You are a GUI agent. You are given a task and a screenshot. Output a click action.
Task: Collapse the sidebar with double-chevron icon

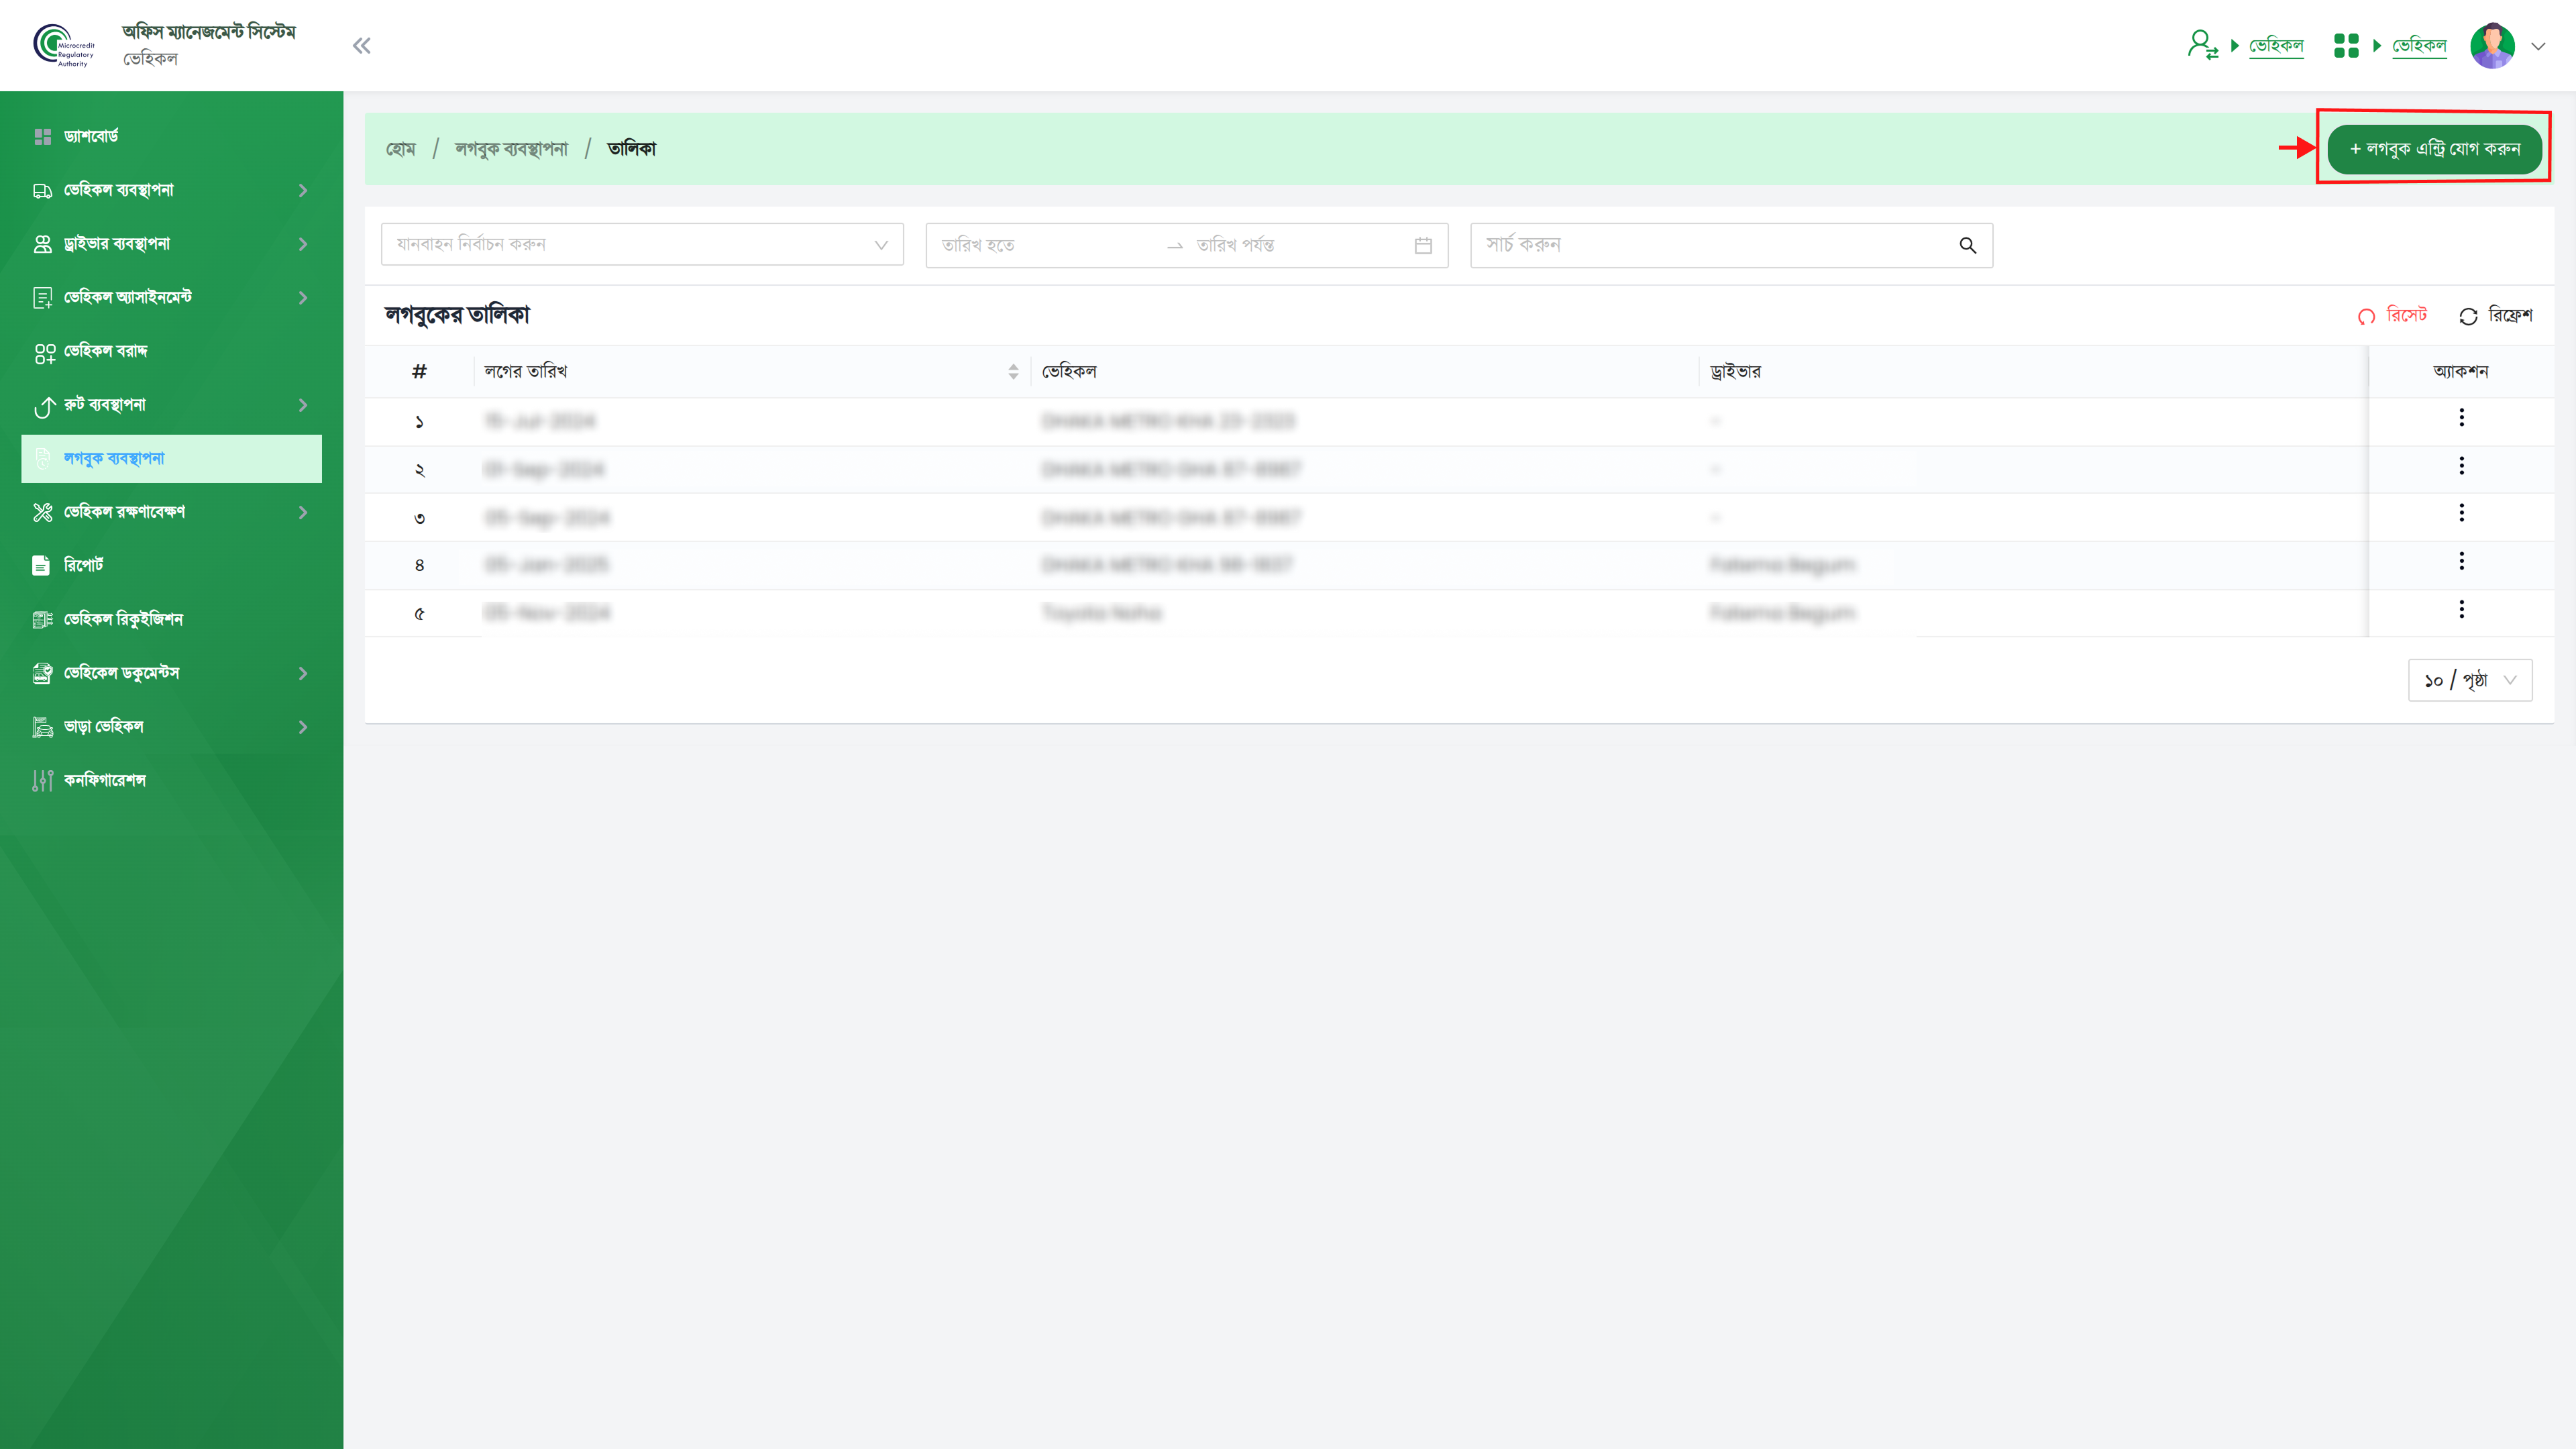coord(361,46)
